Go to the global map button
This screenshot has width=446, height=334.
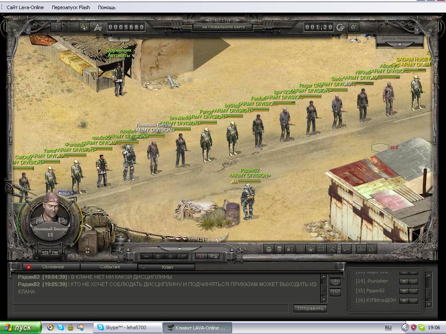[x=223, y=27]
